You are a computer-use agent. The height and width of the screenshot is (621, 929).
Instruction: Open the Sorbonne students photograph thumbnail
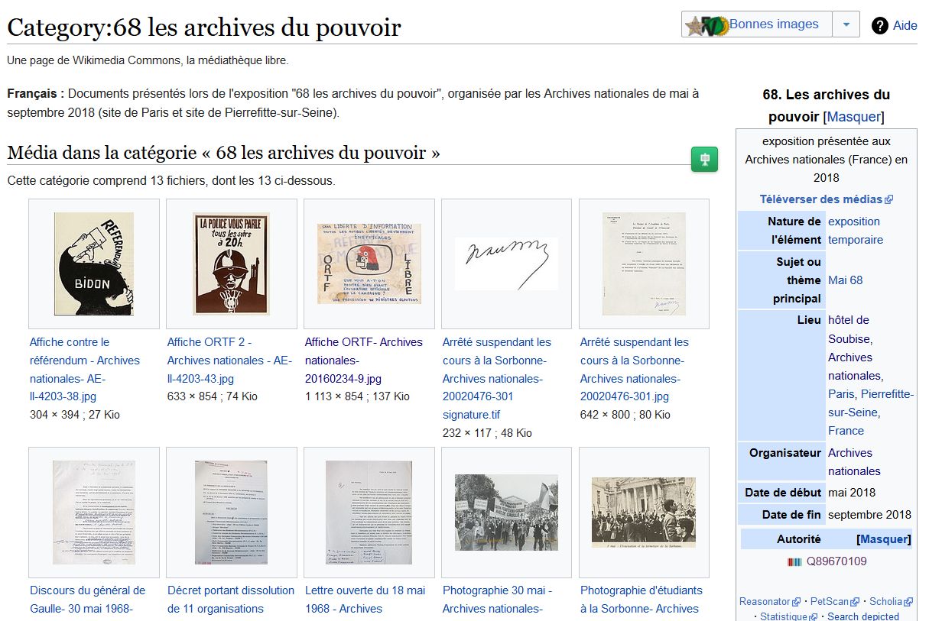pyautogui.click(x=645, y=513)
